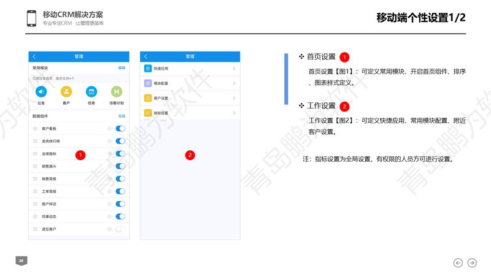Viewport: 491px width, 276px height.
Task: Click the slide title 移动端个性设置1/2
Action: coord(421,18)
